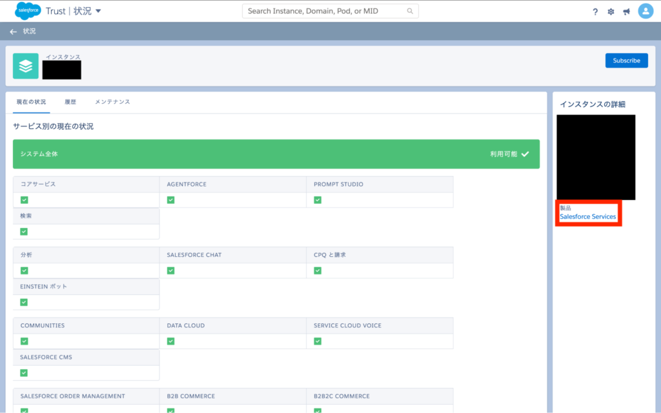This screenshot has width=661, height=413.
Task: Click the instance layers icon
Action: 26,66
